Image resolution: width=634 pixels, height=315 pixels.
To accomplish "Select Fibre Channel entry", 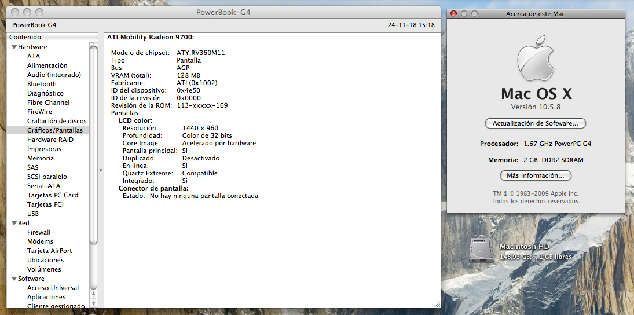I will [x=49, y=102].
